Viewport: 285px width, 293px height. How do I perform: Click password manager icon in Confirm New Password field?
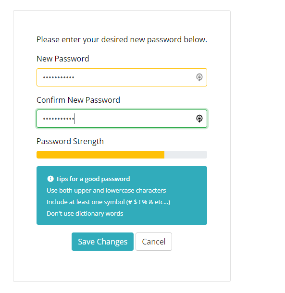pyautogui.click(x=199, y=119)
